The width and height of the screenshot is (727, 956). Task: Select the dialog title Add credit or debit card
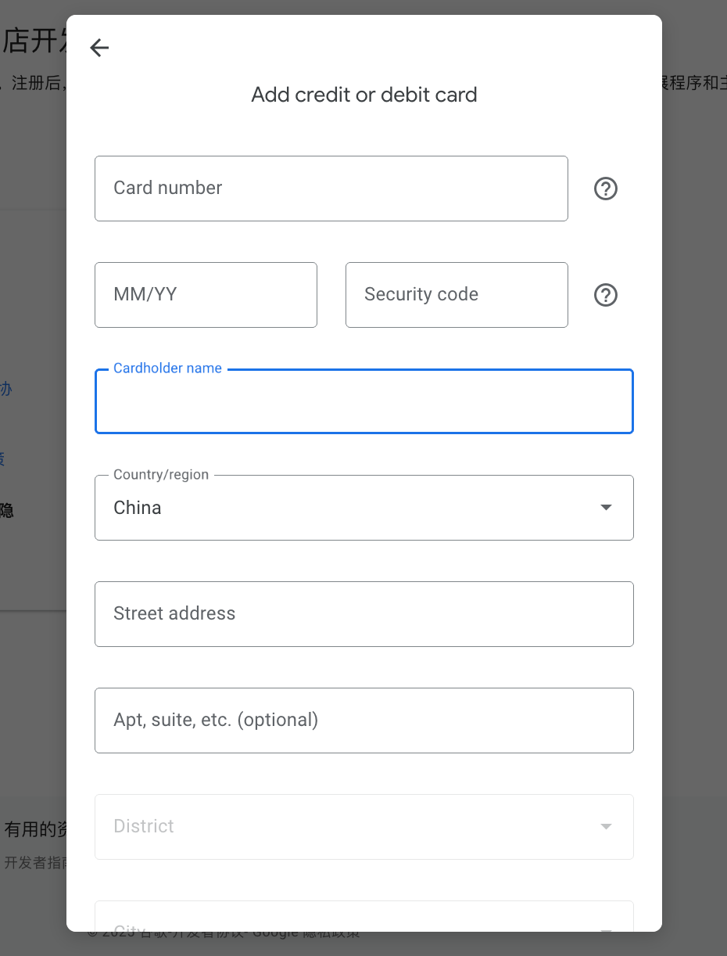tap(364, 95)
